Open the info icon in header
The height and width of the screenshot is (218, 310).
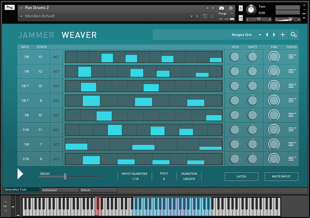[231, 8]
